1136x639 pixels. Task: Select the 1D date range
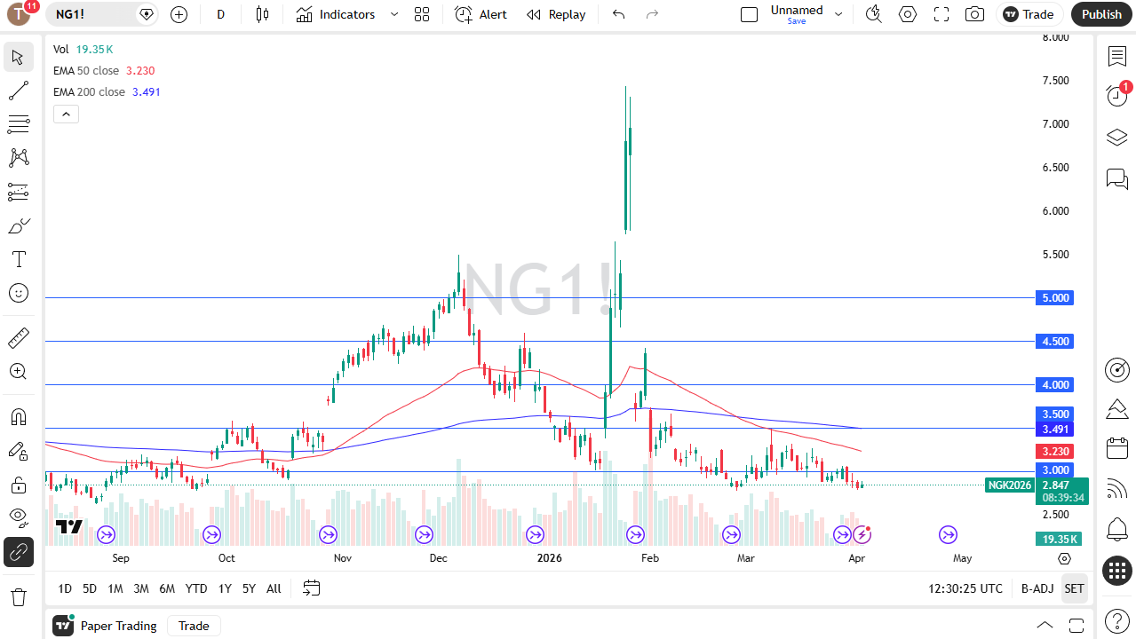(65, 588)
